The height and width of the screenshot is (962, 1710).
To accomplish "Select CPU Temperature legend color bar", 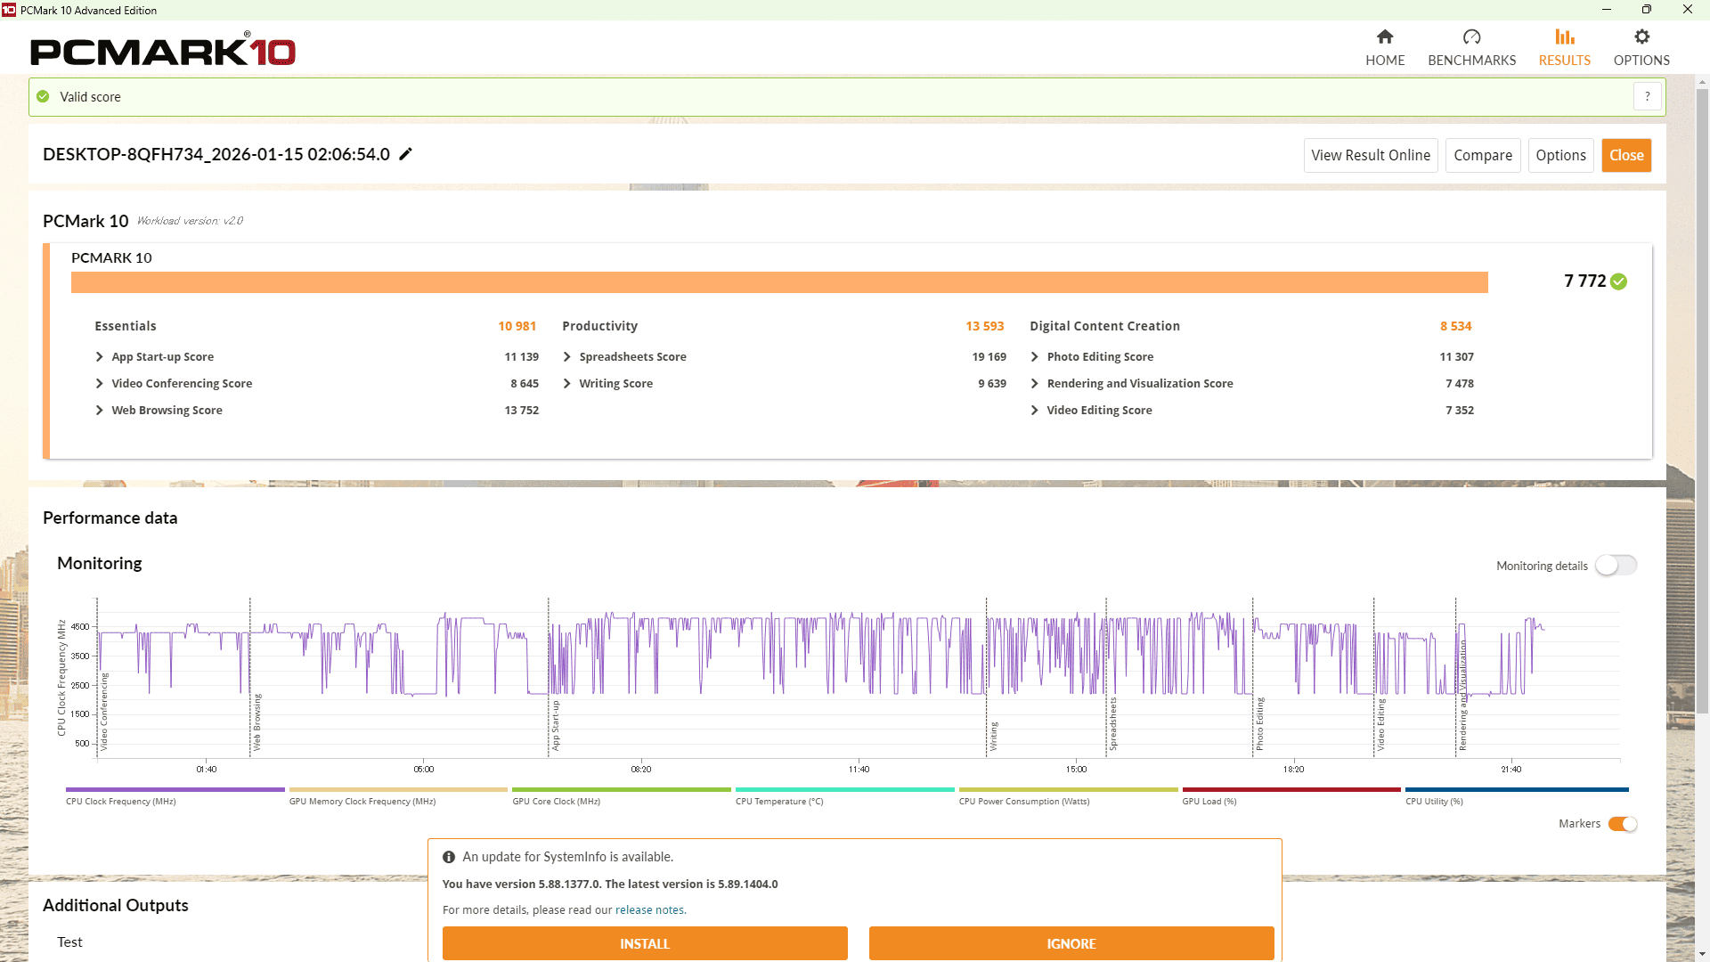I will coord(844,789).
